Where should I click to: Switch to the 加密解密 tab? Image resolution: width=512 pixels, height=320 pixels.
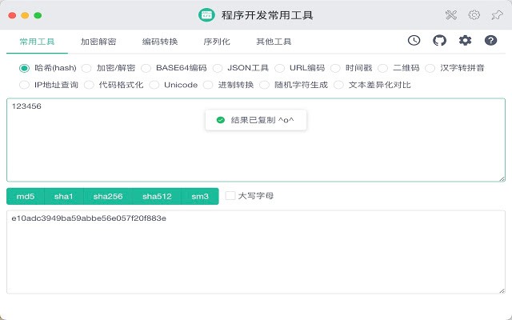[98, 42]
